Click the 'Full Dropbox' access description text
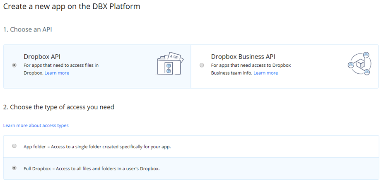This screenshot has height=181, width=381. 92,169
